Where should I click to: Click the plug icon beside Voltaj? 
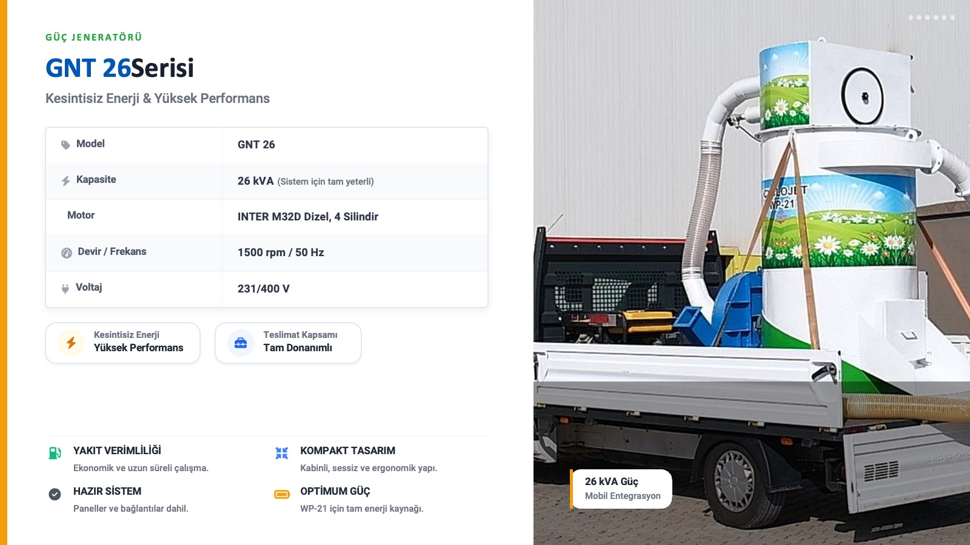(x=65, y=289)
